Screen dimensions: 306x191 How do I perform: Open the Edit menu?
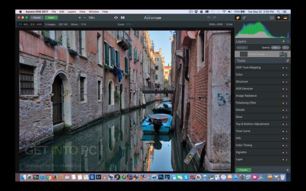62,12
